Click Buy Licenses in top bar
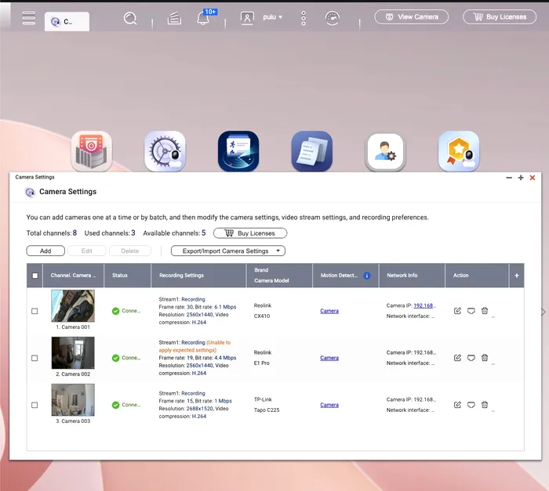This screenshot has height=491, width=549. click(x=500, y=16)
